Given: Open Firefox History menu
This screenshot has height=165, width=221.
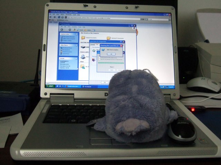Looking at the screenshot, I should point(62,14).
